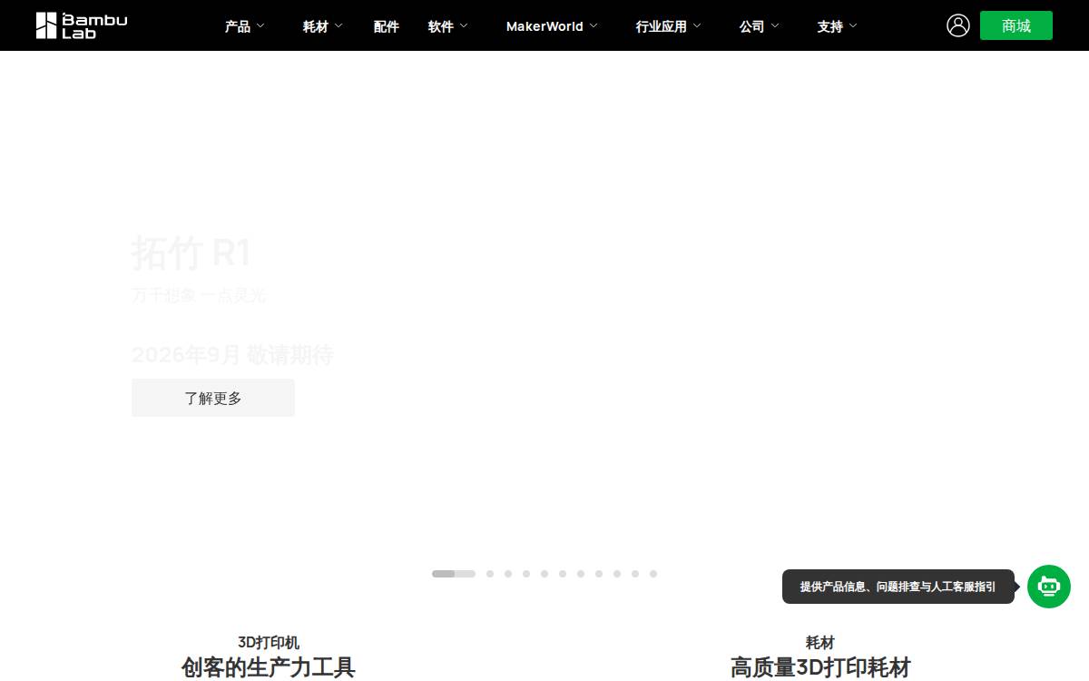Expand the 产品 menu chevron
Screen dimensions: 1089x681
coord(260,26)
